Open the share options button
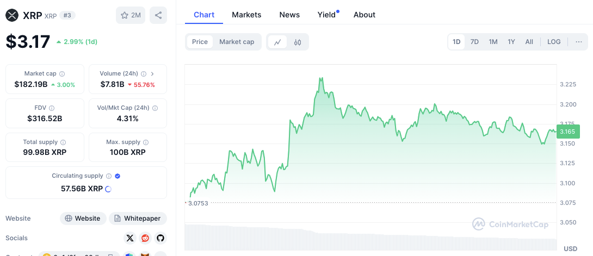The image size is (593, 256). coord(158,15)
